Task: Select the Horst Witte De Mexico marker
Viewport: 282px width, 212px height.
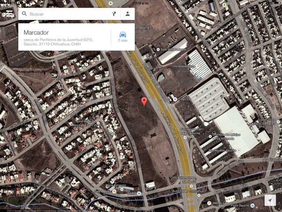Action: click(x=98, y=123)
